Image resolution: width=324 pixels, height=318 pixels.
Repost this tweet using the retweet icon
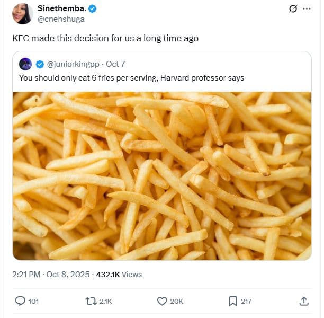click(91, 301)
